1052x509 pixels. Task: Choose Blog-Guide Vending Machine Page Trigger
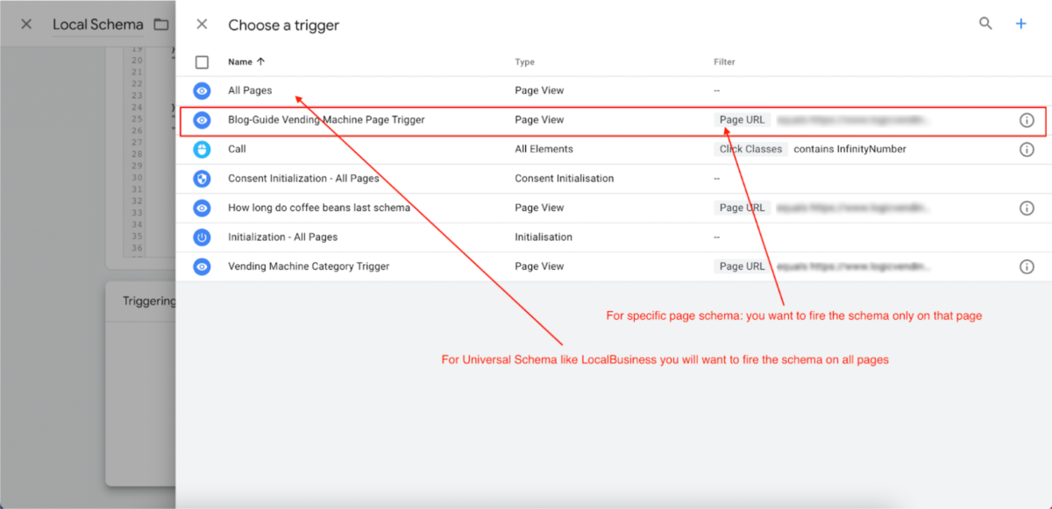pyautogui.click(x=326, y=120)
